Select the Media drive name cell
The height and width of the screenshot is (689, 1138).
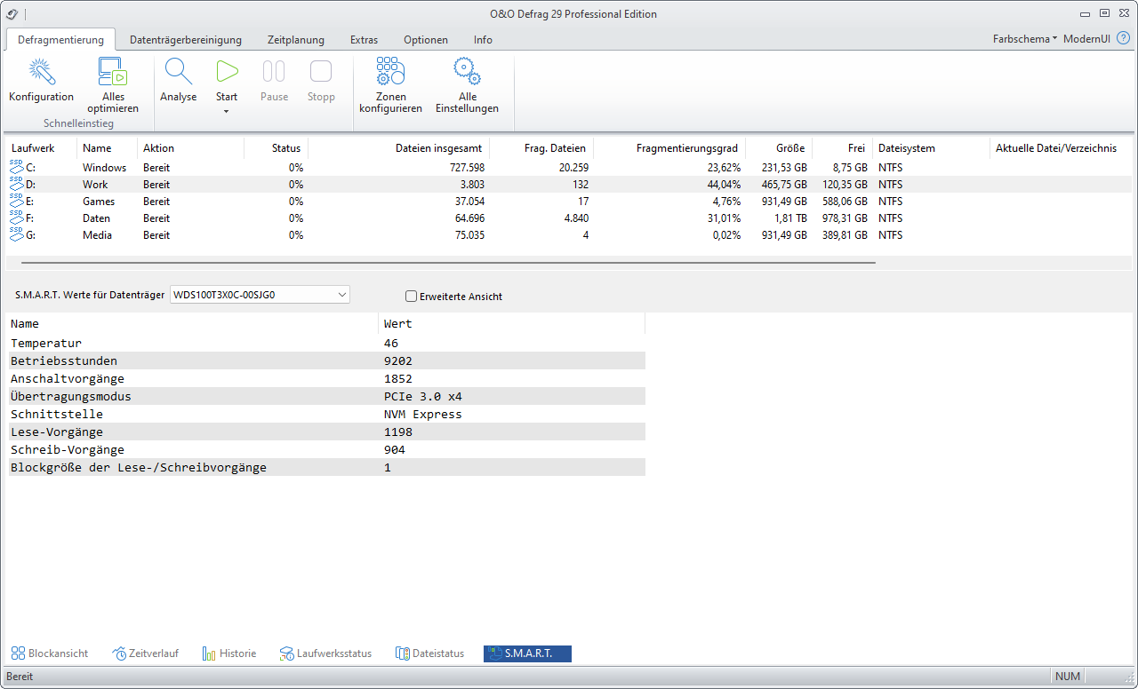point(98,234)
